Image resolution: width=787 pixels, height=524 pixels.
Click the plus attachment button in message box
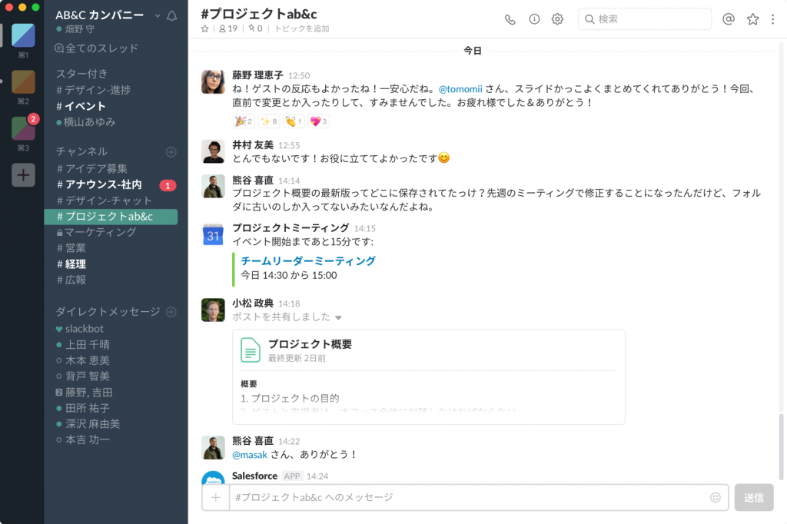pos(215,497)
